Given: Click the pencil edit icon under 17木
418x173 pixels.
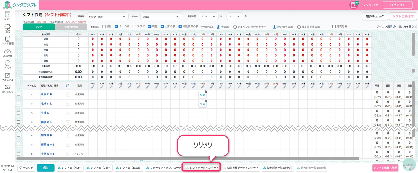Looking at the screenshot, I should click(239, 87).
